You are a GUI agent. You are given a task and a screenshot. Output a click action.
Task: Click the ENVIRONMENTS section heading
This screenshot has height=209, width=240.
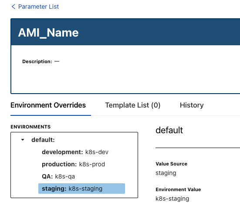30,127
